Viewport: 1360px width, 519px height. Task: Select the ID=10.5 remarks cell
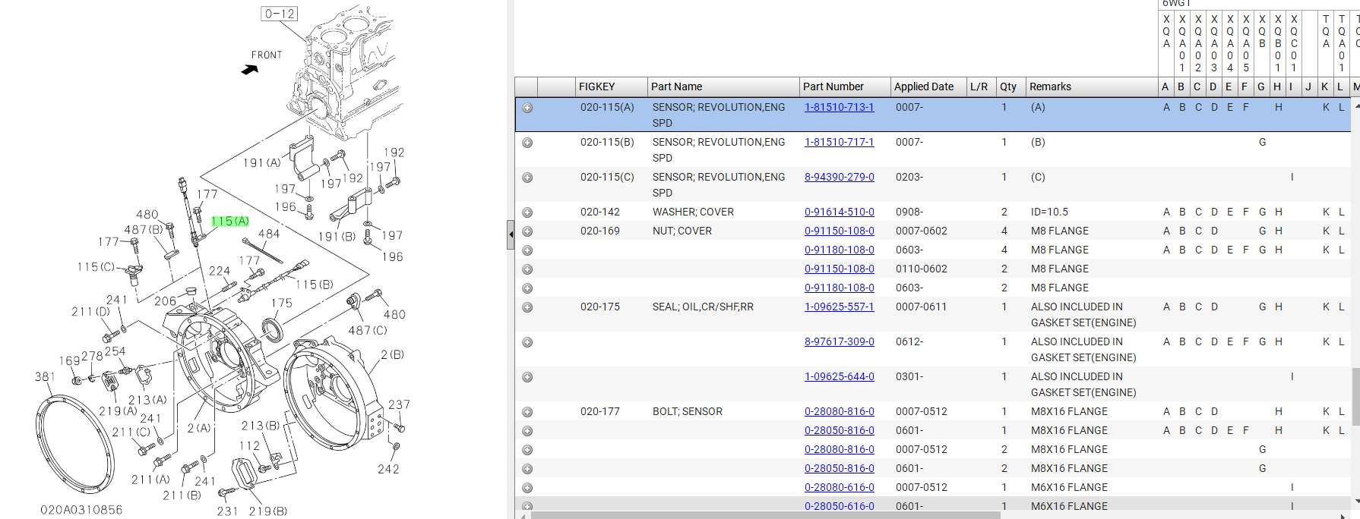[x=1050, y=212]
